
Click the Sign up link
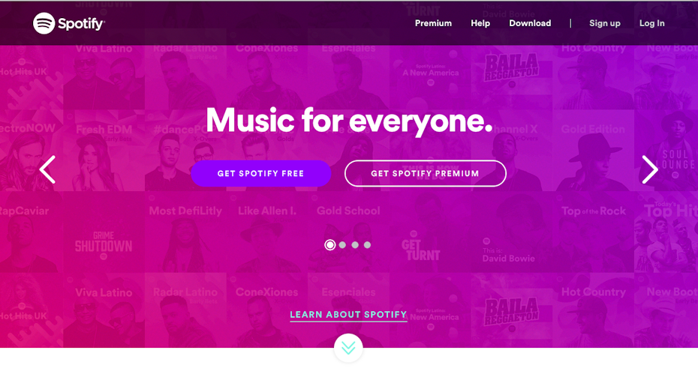point(604,23)
